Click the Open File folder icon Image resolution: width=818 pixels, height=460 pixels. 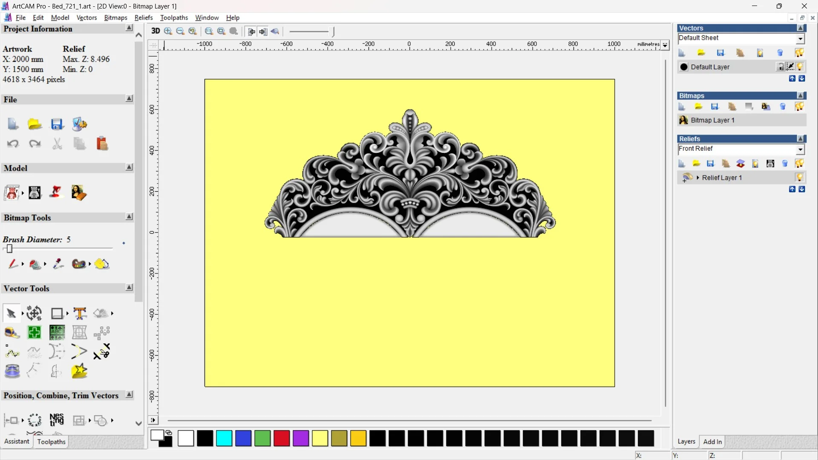[35, 124]
